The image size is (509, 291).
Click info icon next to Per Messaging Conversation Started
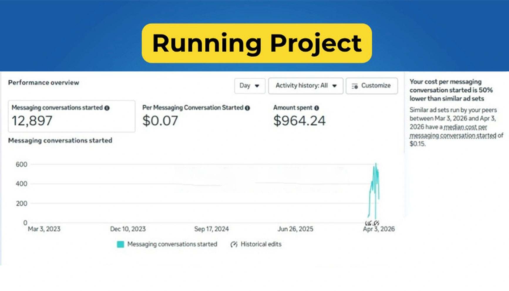pyautogui.click(x=247, y=108)
